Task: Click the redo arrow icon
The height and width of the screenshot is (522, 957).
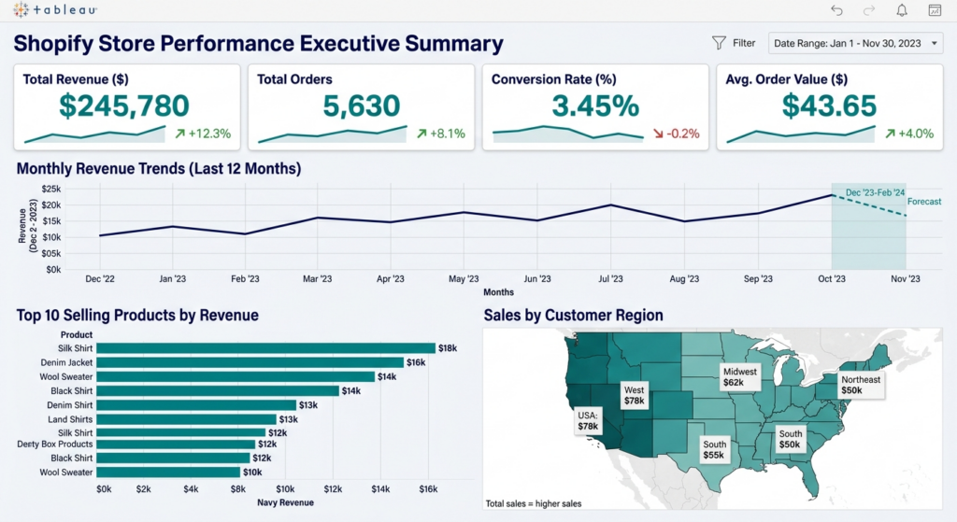Action: coord(869,10)
